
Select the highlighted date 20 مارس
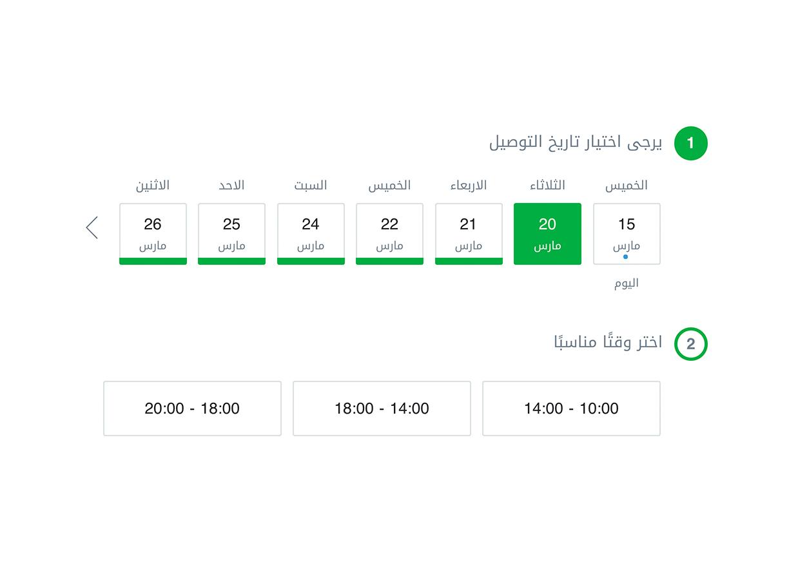pyautogui.click(x=547, y=234)
